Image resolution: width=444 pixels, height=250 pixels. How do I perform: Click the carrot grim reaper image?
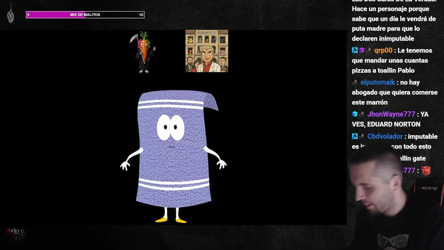pos(143,52)
